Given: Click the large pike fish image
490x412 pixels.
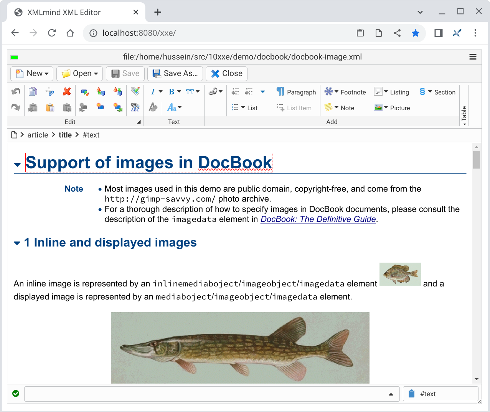Looking at the screenshot, I should coord(240,348).
